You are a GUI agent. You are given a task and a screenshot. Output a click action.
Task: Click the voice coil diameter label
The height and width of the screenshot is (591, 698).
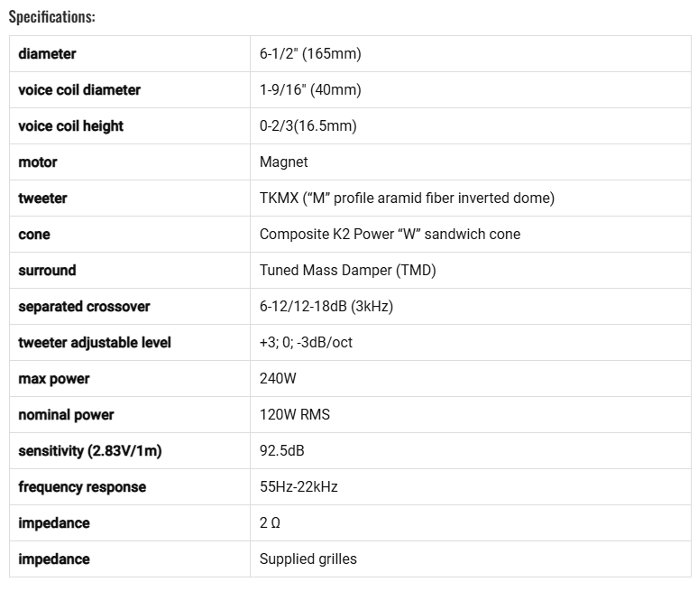(79, 90)
